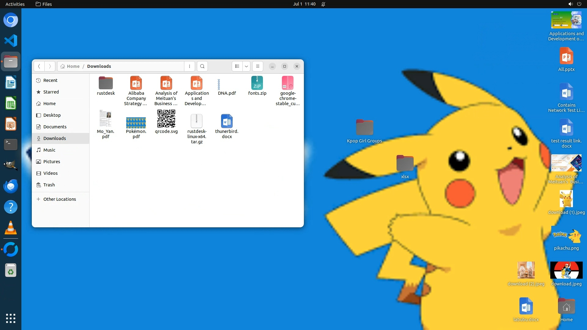The image size is (587, 330).
Task: Select thunerbird.docx file icon
Action: pyautogui.click(x=227, y=121)
